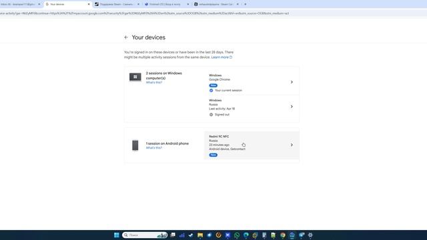Image resolution: width=427 pixels, height=240 pixels.
Task: Click the Last activity: Apr 18 text
Action: (x=222, y=109)
